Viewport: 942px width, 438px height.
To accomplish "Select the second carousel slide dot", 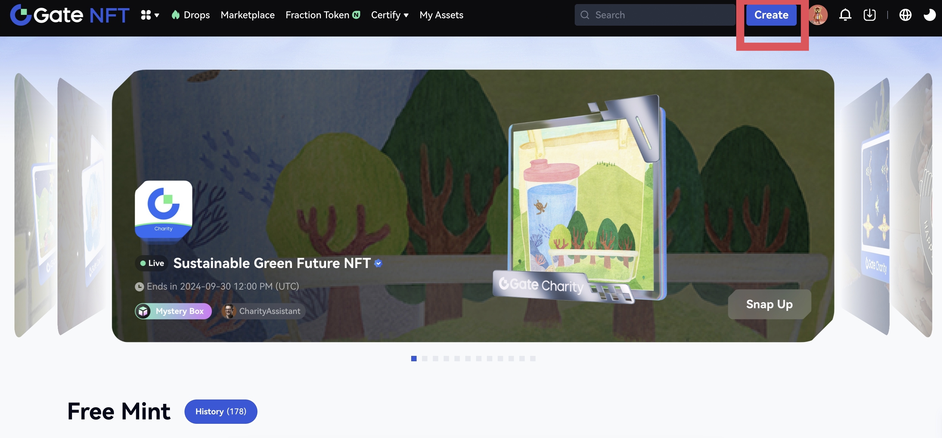I will (425, 359).
